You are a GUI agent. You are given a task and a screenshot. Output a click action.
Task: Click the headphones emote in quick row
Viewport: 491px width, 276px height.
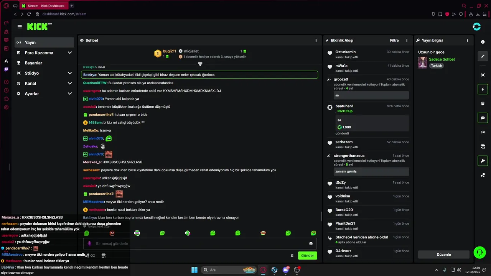[137, 233]
